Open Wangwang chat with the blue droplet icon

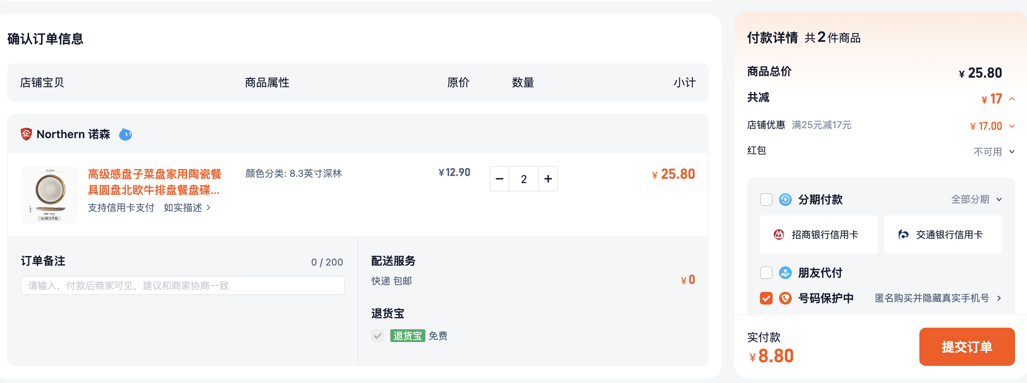tap(126, 134)
